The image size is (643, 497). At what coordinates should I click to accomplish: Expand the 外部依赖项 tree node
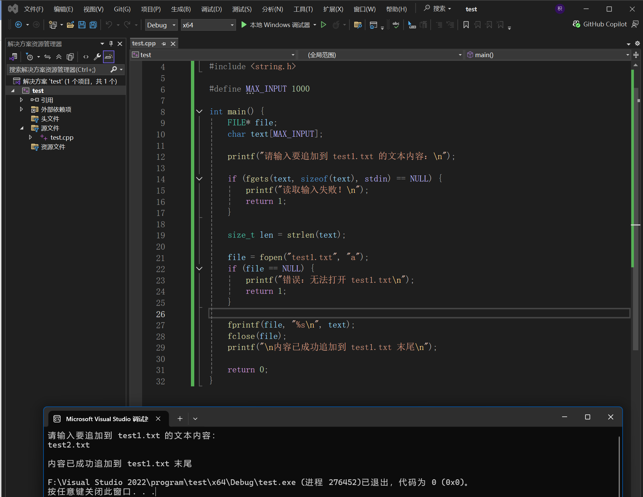pos(21,109)
